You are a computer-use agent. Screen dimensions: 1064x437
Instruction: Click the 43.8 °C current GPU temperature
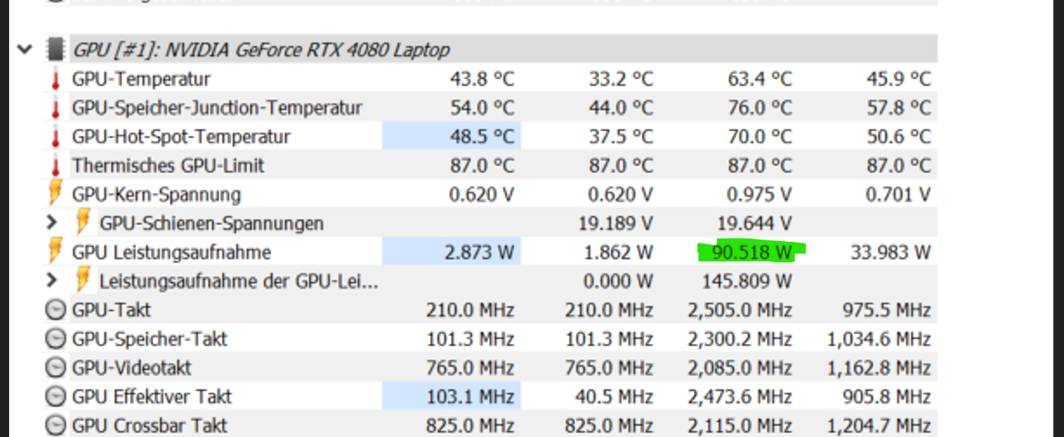click(482, 79)
